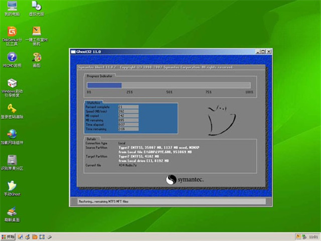Click the taskbar clock showing 11:01
This screenshot has height=241, width=321.
(312, 236)
